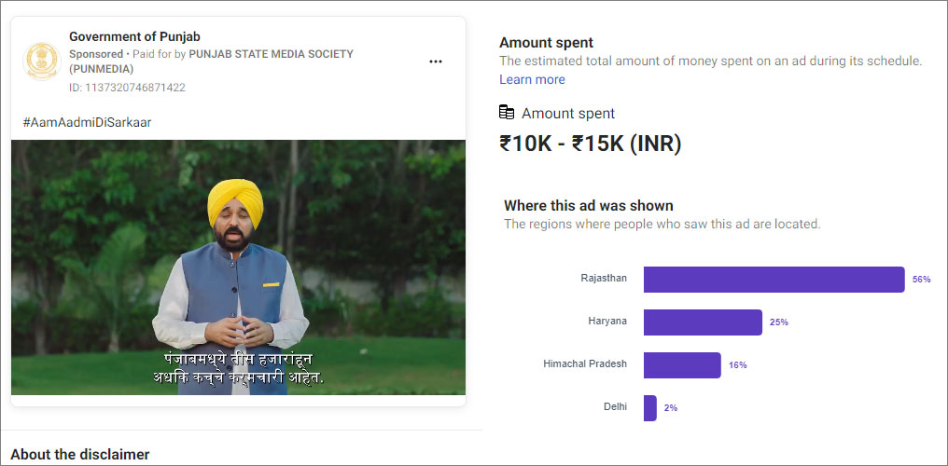Select the Rajasthan 56% bar

coord(774,280)
